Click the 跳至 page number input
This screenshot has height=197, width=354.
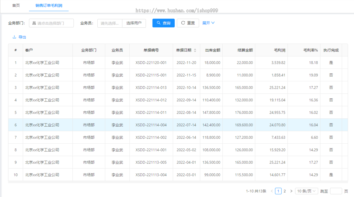(336, 191)
